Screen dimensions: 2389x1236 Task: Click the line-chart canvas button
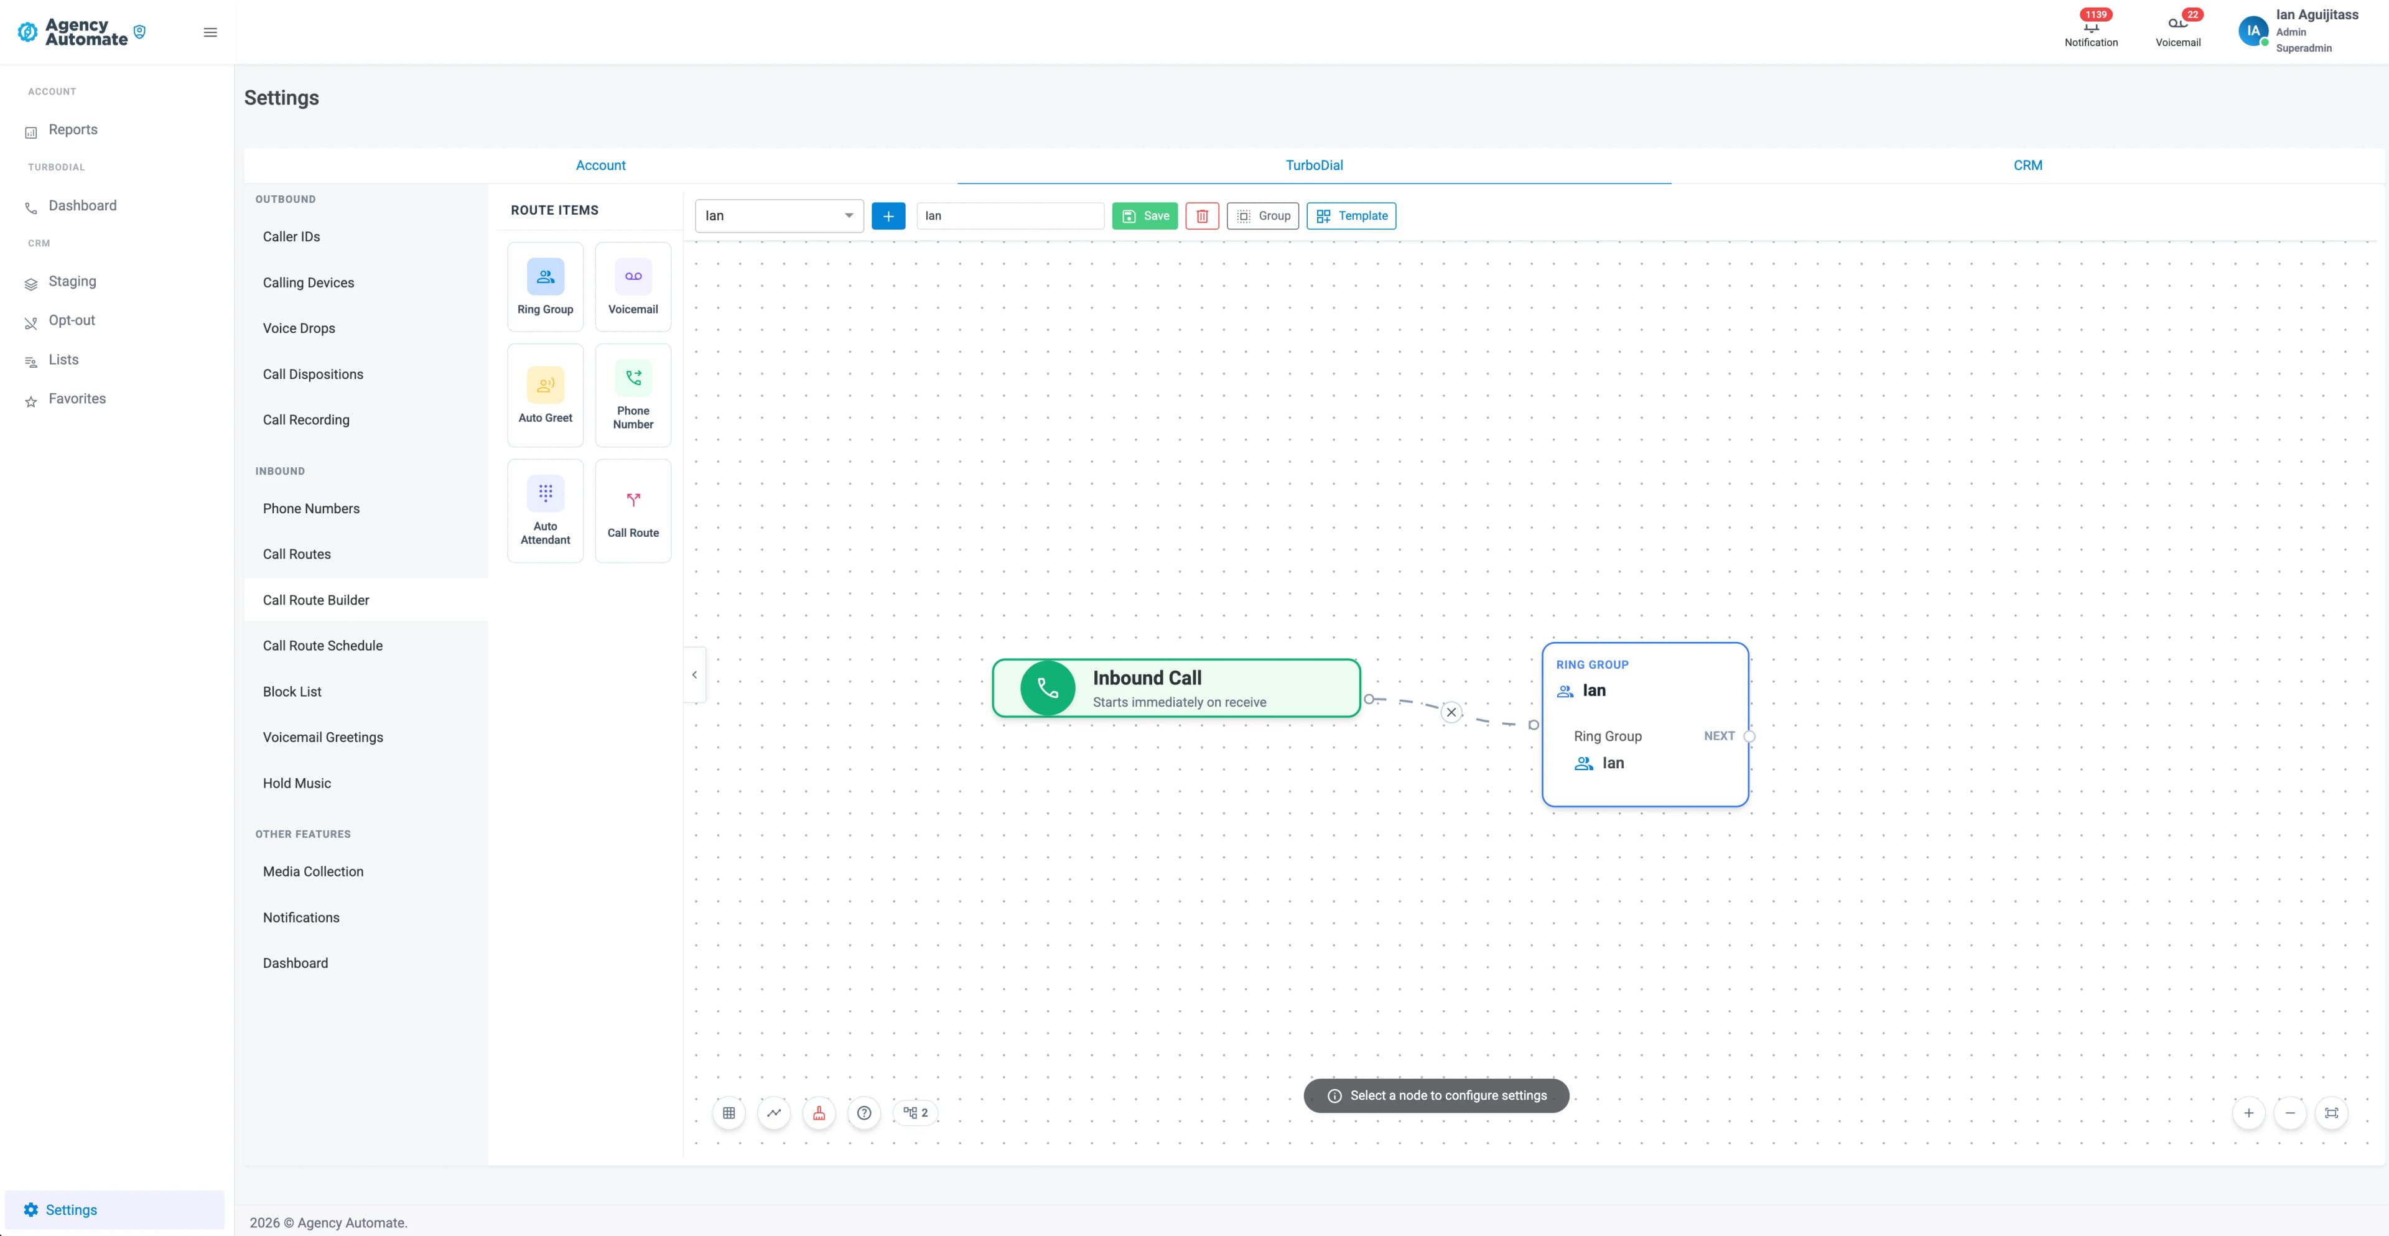(x=775, y=1113)
